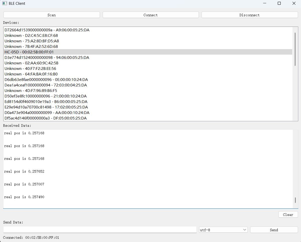Select device Ed8154d0f4609010e19a3
Screen dimensions: 301x242
point(148,101)
